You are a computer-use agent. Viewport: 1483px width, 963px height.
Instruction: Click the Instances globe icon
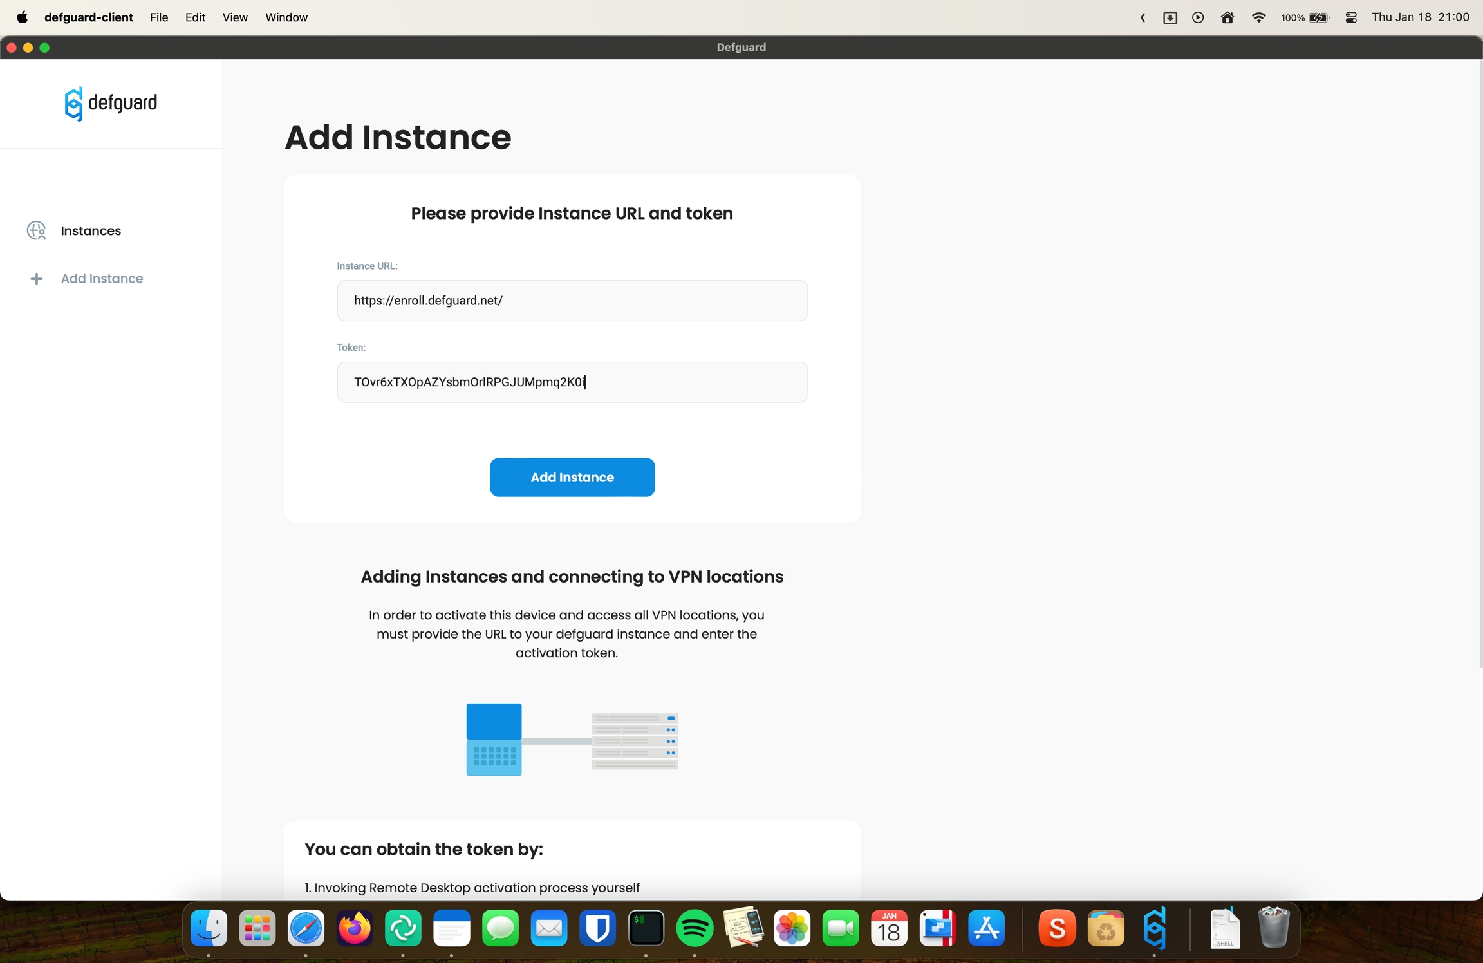click(x=36, y=230)
